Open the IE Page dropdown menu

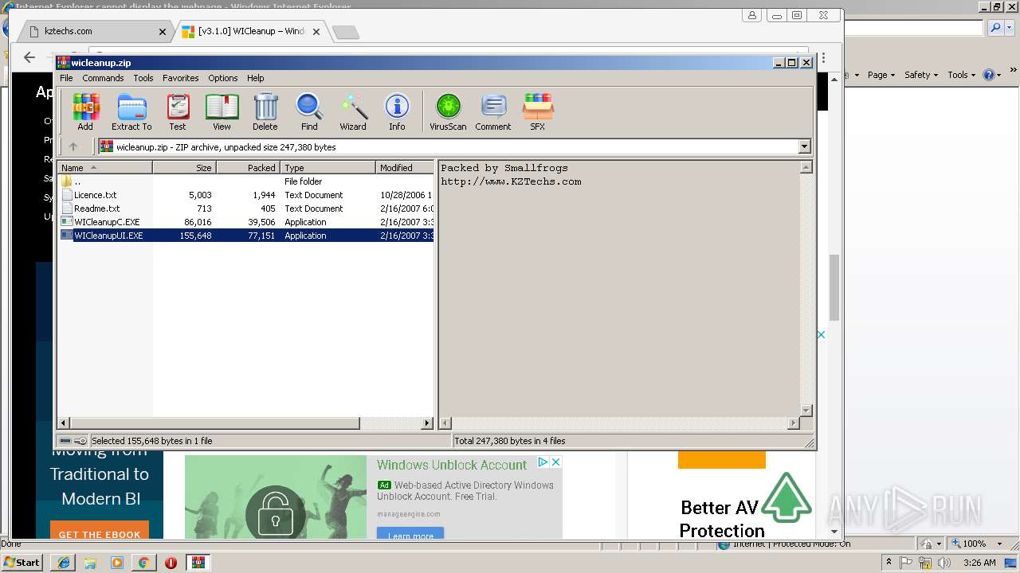click(x=881, y=75)
